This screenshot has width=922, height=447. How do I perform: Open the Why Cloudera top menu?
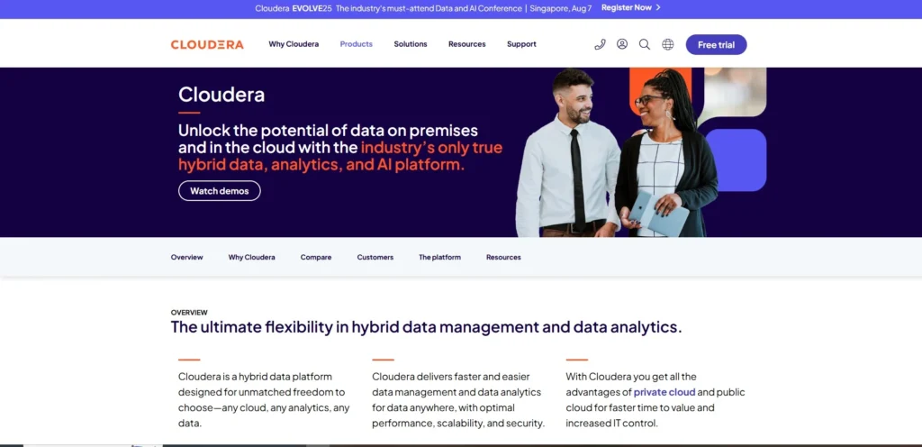[x=294, y=44]
